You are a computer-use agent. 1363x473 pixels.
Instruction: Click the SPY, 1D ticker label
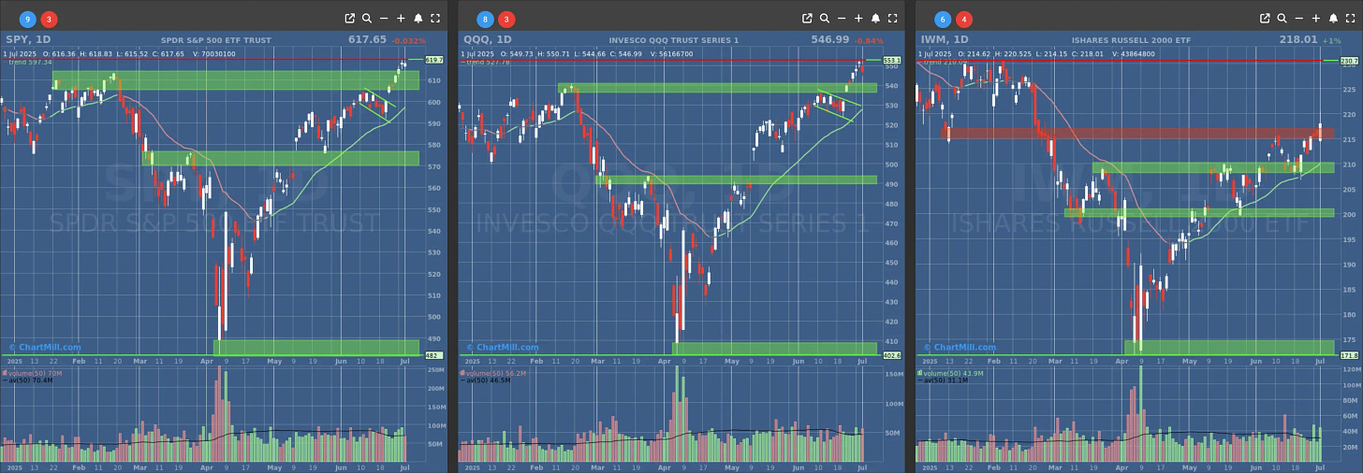pyautogui.click(x=28, y=39)
